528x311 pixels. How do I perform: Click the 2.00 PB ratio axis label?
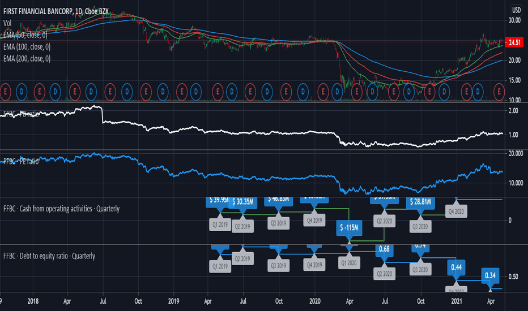[513, 111]
